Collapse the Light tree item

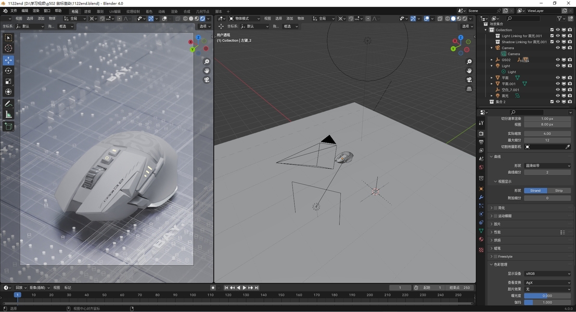click(x=492, y=66)
